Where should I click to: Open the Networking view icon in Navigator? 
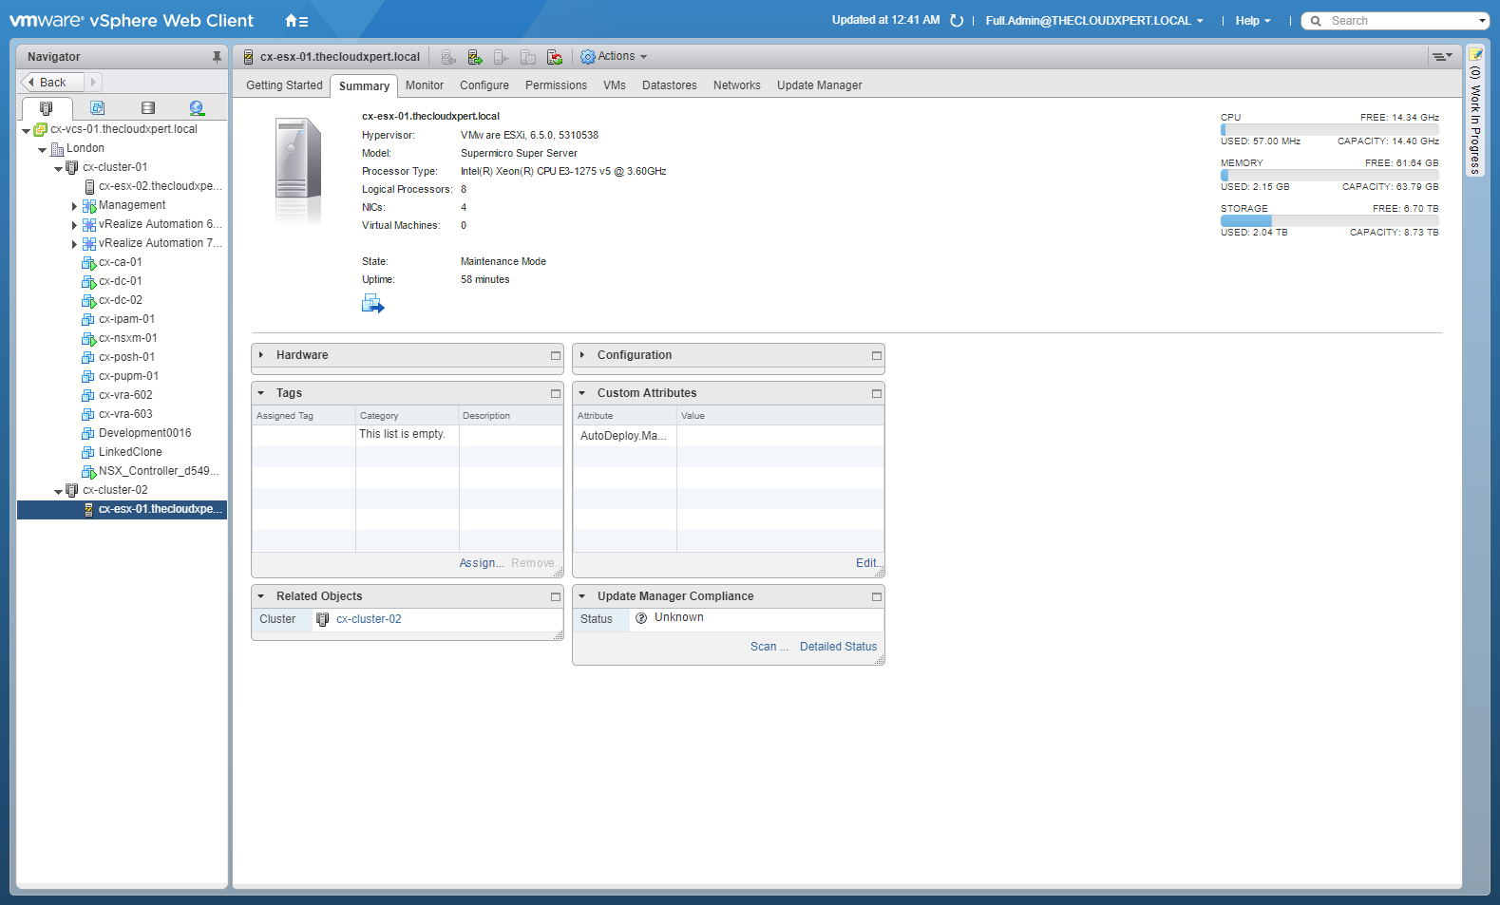point(197,108)
